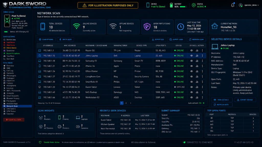Image resolution: width=262 pixels, height=147 pixels.
Task: Export results as JSON
Action: coord(176,40)
